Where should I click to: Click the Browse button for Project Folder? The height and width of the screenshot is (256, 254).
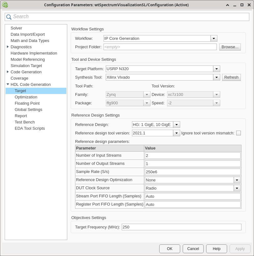(x=230, y=47)
